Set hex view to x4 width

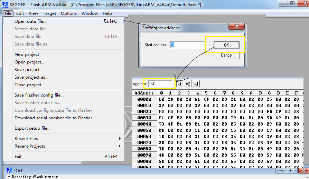point(196,84)
